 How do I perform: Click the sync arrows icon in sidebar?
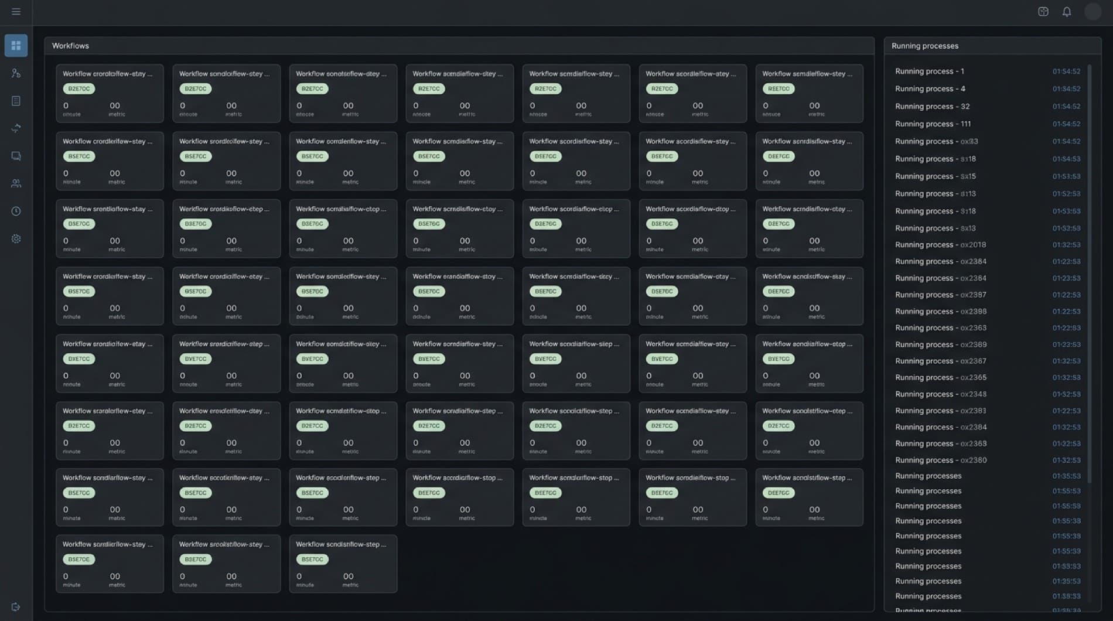[16, 128]
